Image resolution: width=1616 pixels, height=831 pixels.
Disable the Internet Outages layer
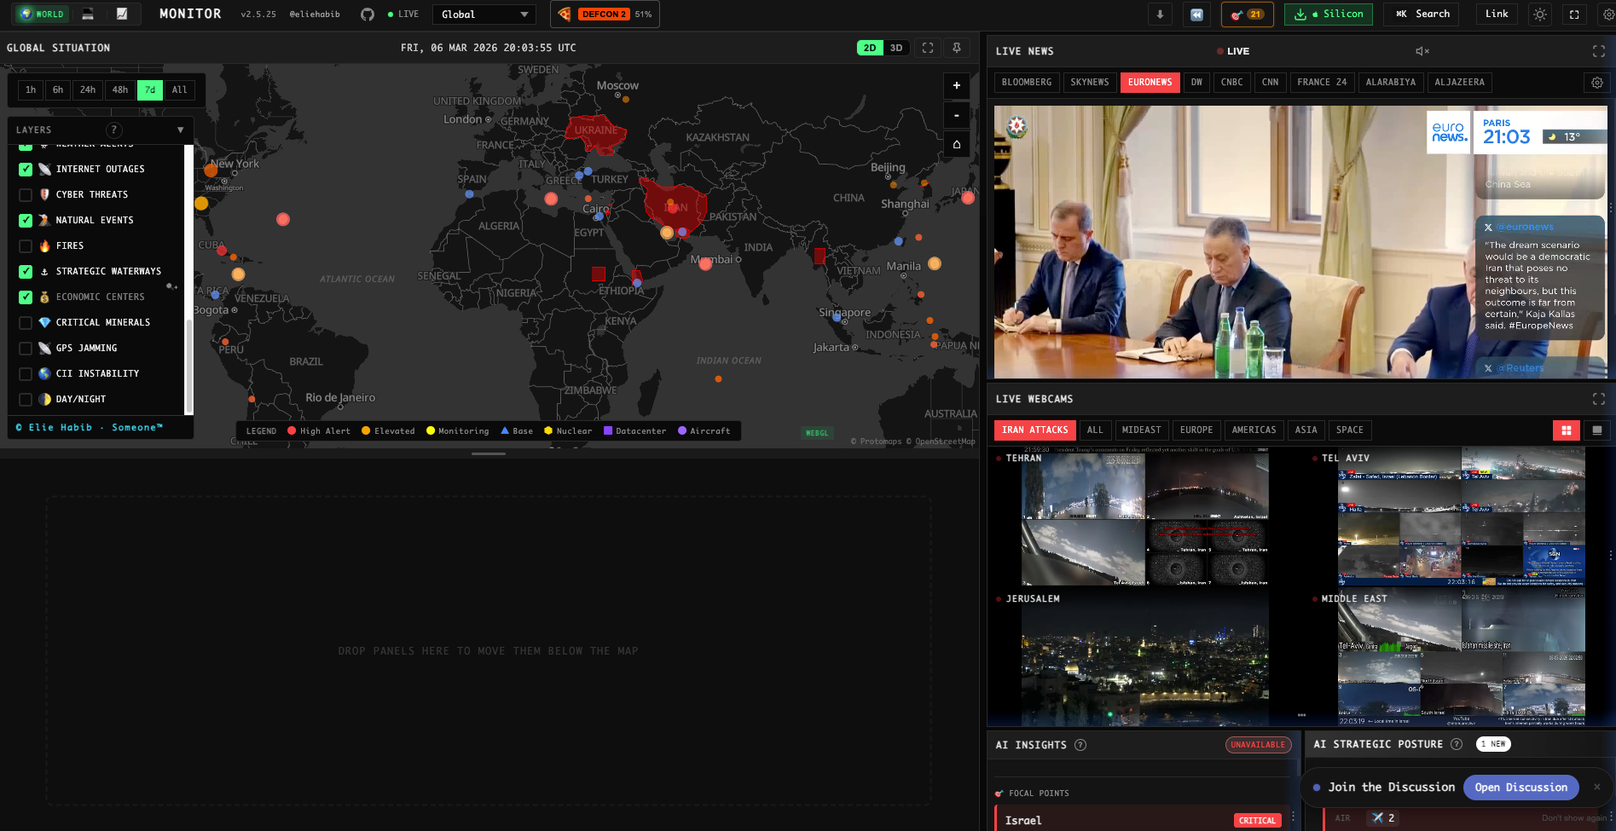26,170
